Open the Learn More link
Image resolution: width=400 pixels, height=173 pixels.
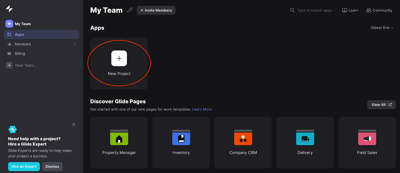click(x=202, y=109)
